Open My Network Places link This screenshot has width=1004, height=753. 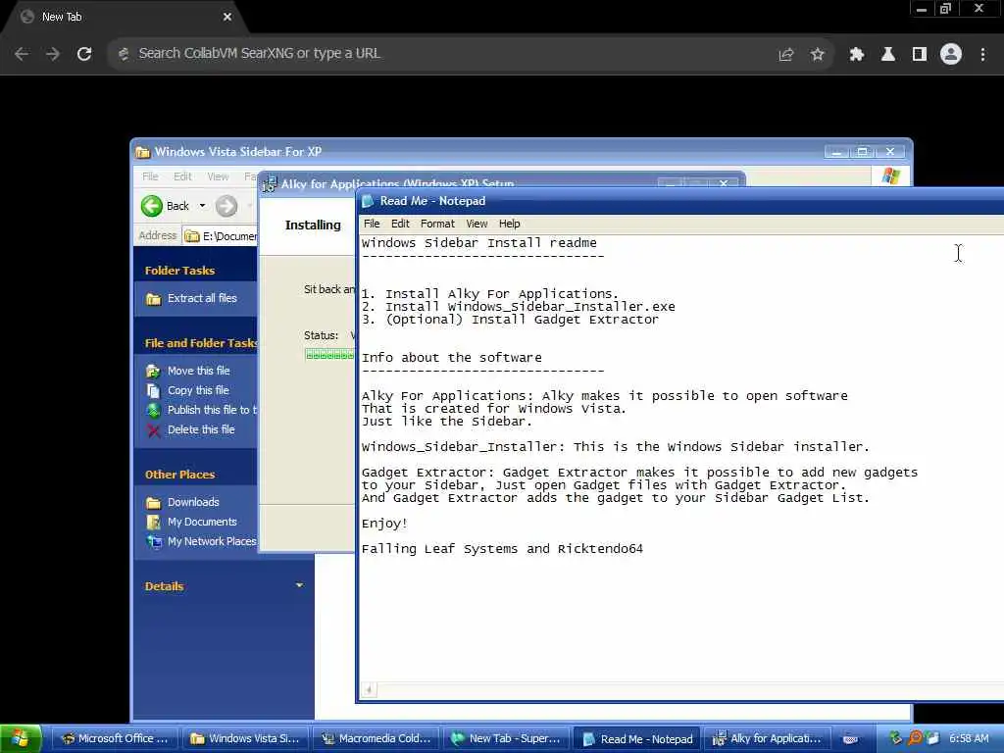[x=212, y=541]
